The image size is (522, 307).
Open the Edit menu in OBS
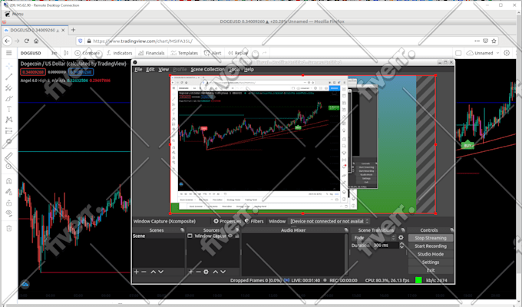point(150,69)
